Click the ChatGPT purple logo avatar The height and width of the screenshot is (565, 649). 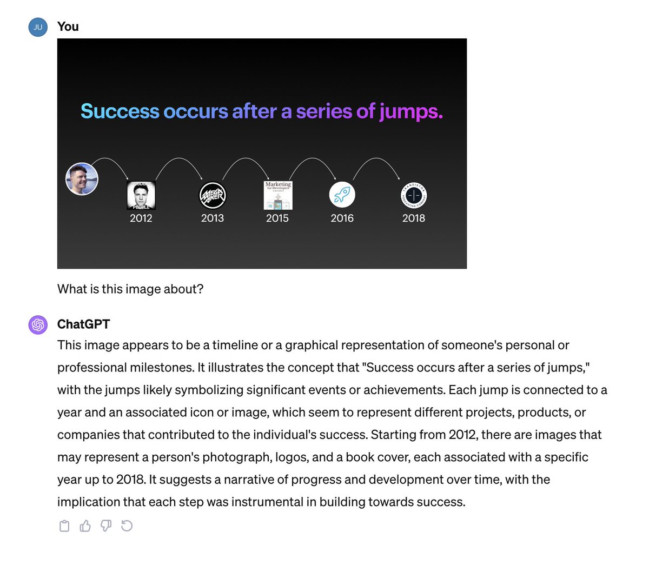point(38,325)
